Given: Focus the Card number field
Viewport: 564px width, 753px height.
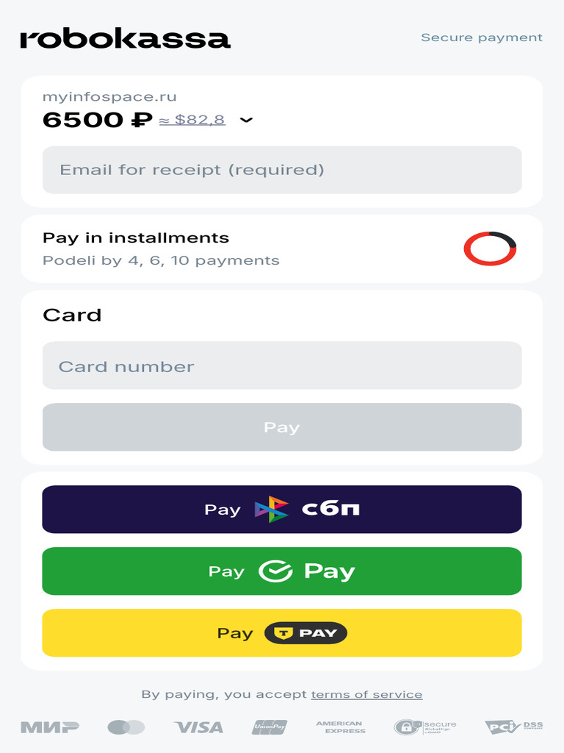Looking at the screenshot, I should (282, 365).
